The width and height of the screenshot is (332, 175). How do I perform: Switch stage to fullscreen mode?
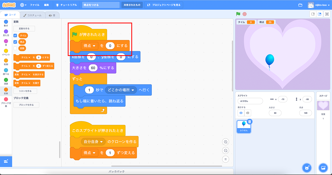tap(327, 14)
